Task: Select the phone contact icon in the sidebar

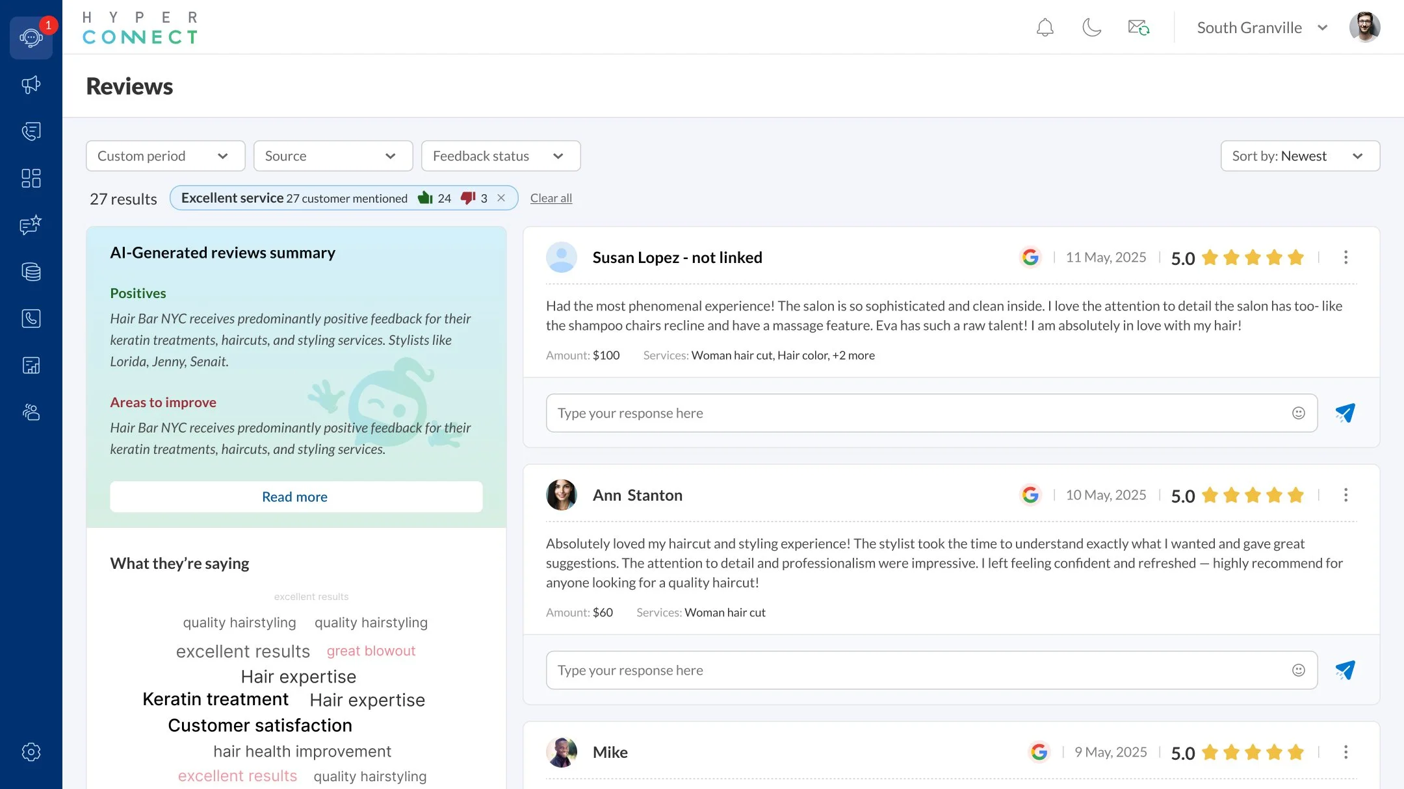Action: tap(31, 318)
